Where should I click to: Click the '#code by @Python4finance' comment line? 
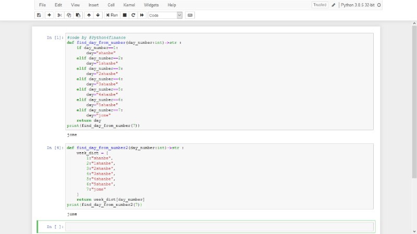click(x=96, y=38)
